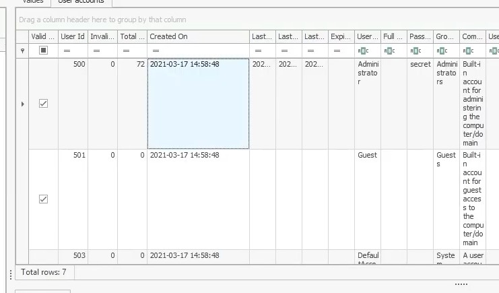
Task: Click the equals filter icon under Total column
Action: click(126, 51)
